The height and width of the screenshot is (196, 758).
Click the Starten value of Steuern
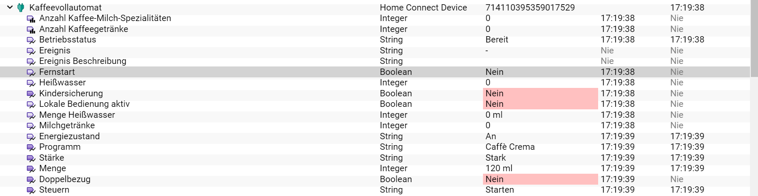(x=499, y=190)
